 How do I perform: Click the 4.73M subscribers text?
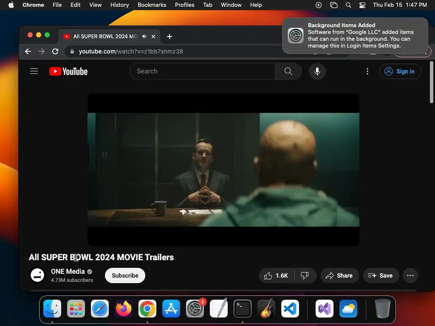(x=72, y=280)
